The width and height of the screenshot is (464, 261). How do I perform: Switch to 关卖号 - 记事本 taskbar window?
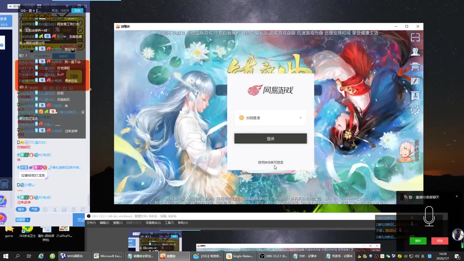tap(340, 256)
